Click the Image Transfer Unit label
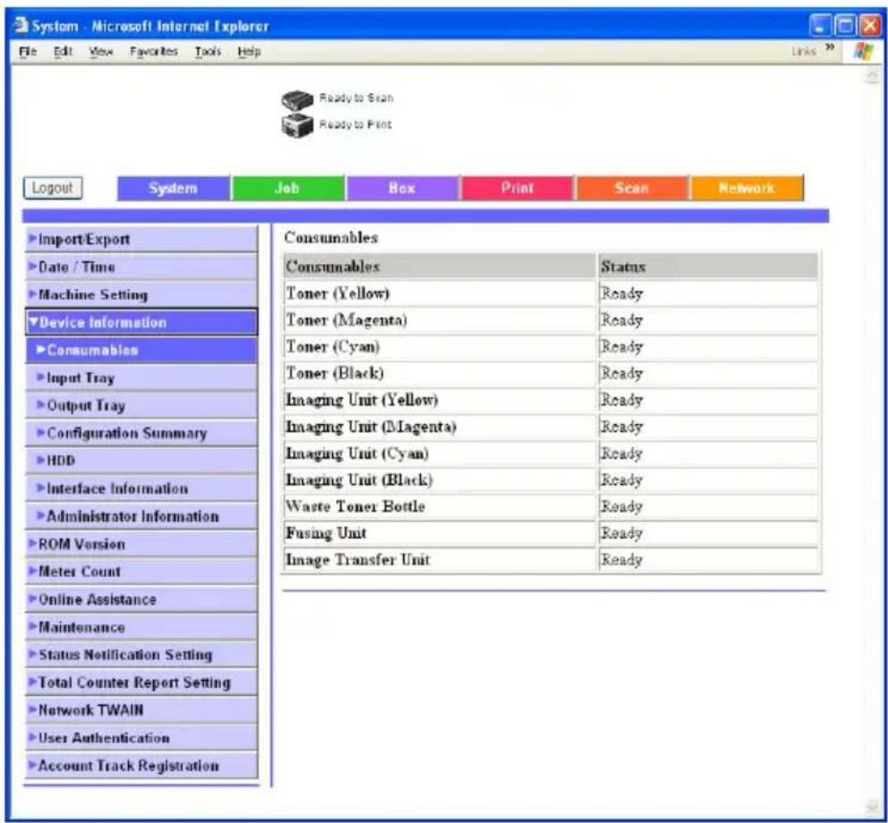Viewport: 888px width, 823px height. (x=358, y=560)
